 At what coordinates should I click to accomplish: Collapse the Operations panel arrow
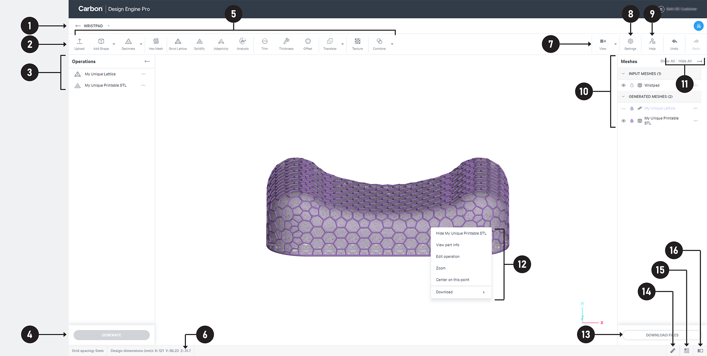[147, 61]
